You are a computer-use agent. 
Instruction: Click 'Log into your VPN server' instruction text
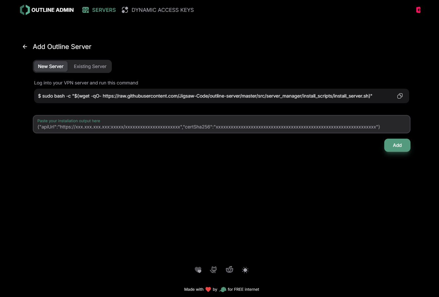pos(86,83)
